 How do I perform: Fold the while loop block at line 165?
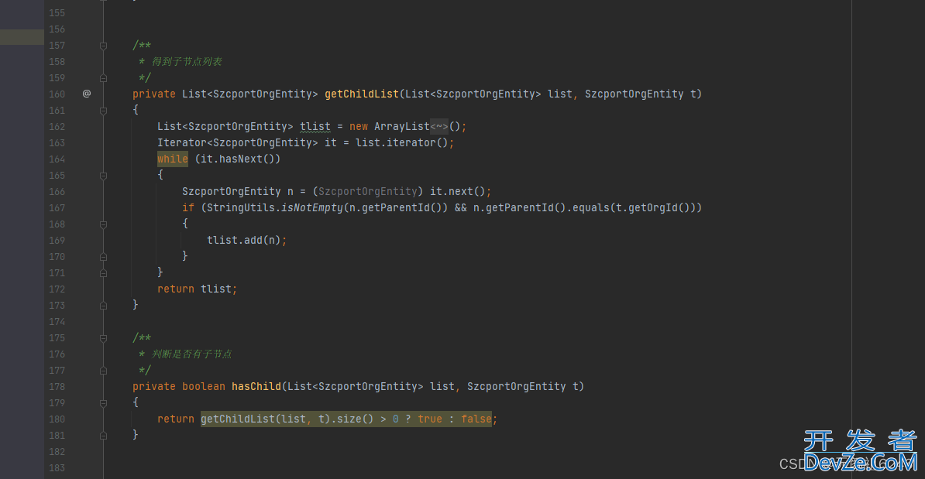(103, 176)
